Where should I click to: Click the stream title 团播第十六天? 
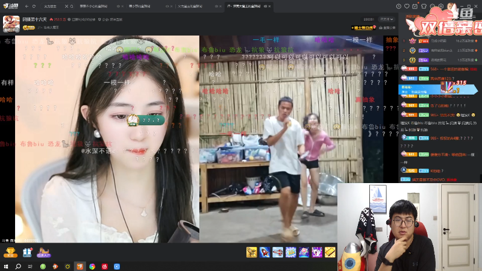(34, 19)
